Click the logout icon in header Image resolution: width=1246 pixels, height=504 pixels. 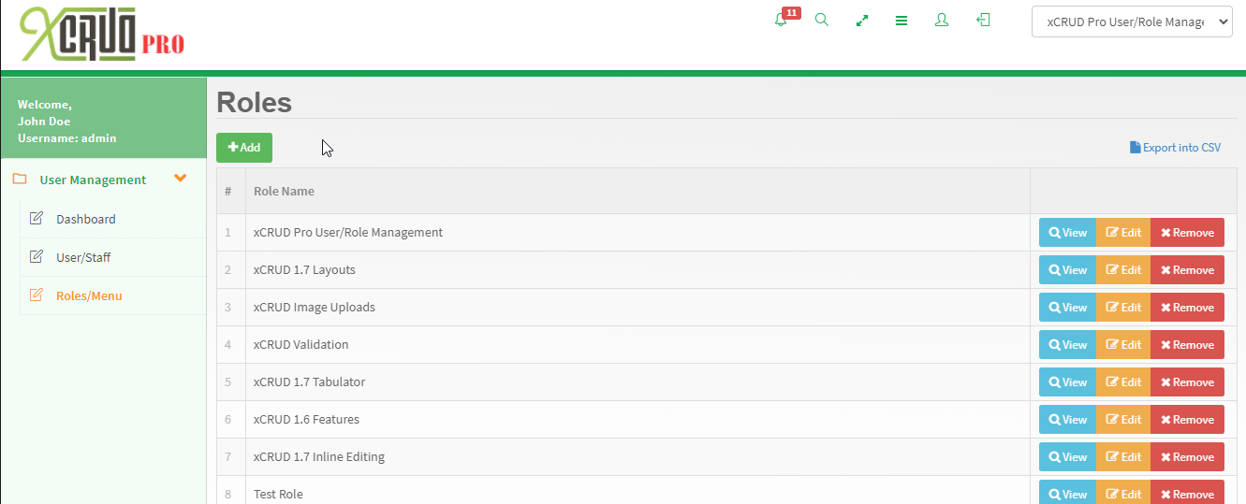tap(983, 20)
